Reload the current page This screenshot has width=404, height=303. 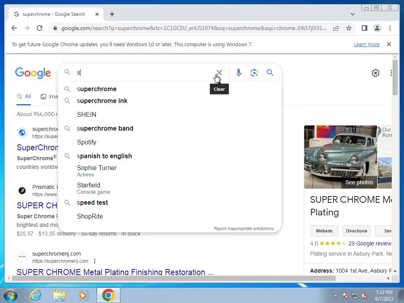(x=39, y=28)
